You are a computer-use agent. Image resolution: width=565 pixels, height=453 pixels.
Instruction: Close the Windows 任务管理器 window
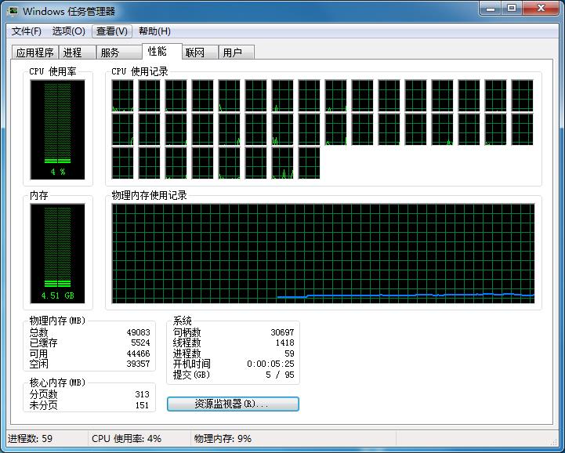[x=540, y=9]
